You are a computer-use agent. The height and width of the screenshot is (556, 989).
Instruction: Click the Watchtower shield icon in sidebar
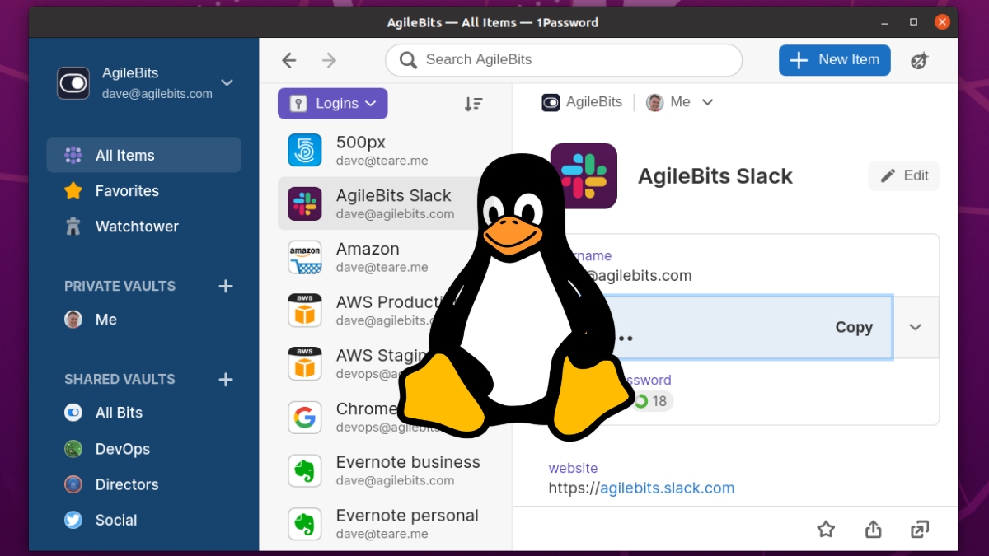[73, 227]
